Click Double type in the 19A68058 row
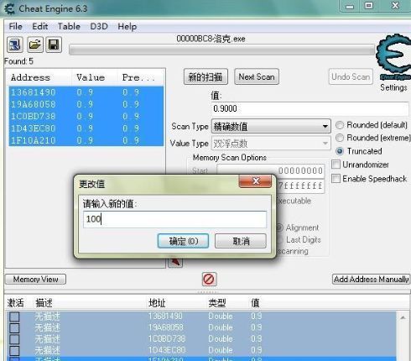 click(221, 327)
